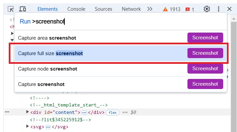Switch to the Console tab
237x132 pixels.
76,9
